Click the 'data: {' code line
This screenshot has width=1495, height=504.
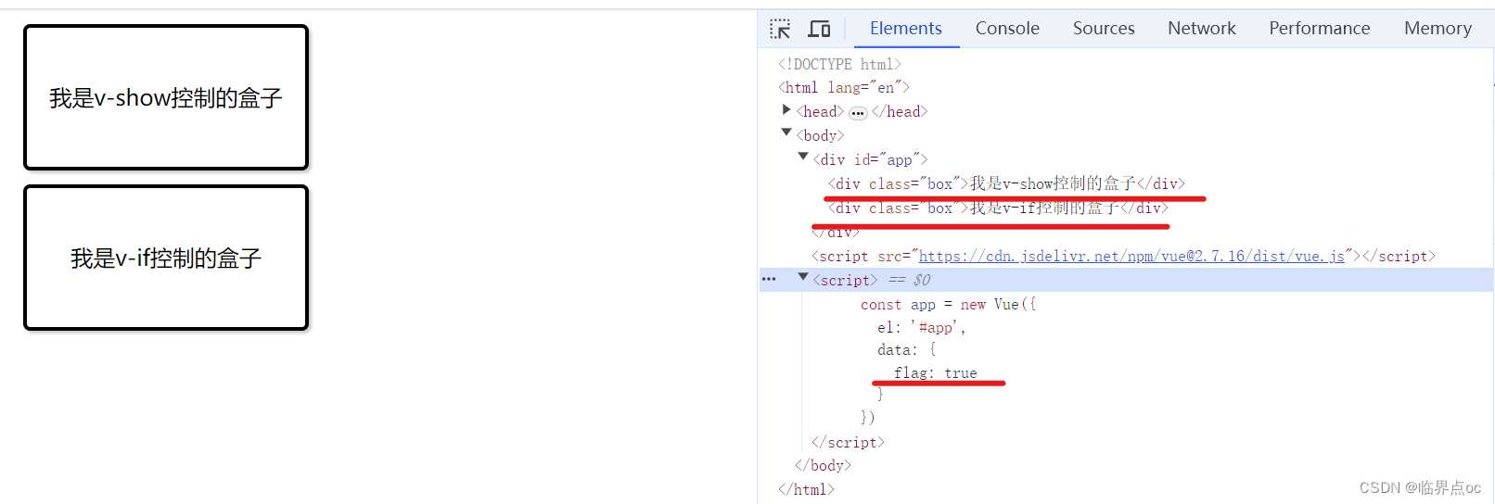[907, 349]
